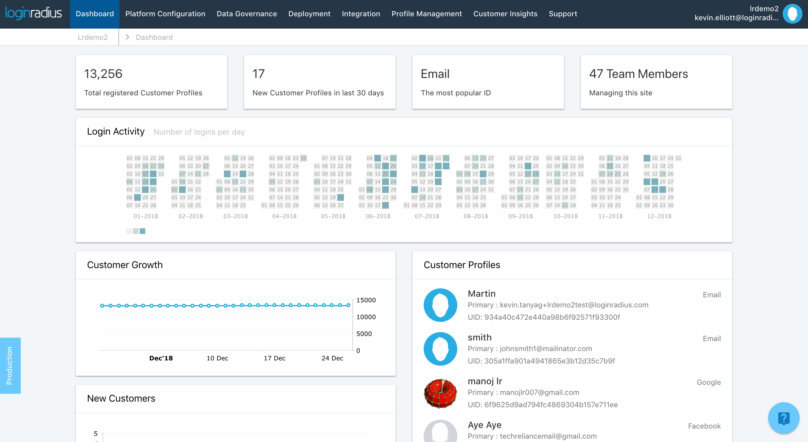Viewport: 808px width, 442px height.
Task: Click the LoginRadius logo
Action: (x=34, y=13)
